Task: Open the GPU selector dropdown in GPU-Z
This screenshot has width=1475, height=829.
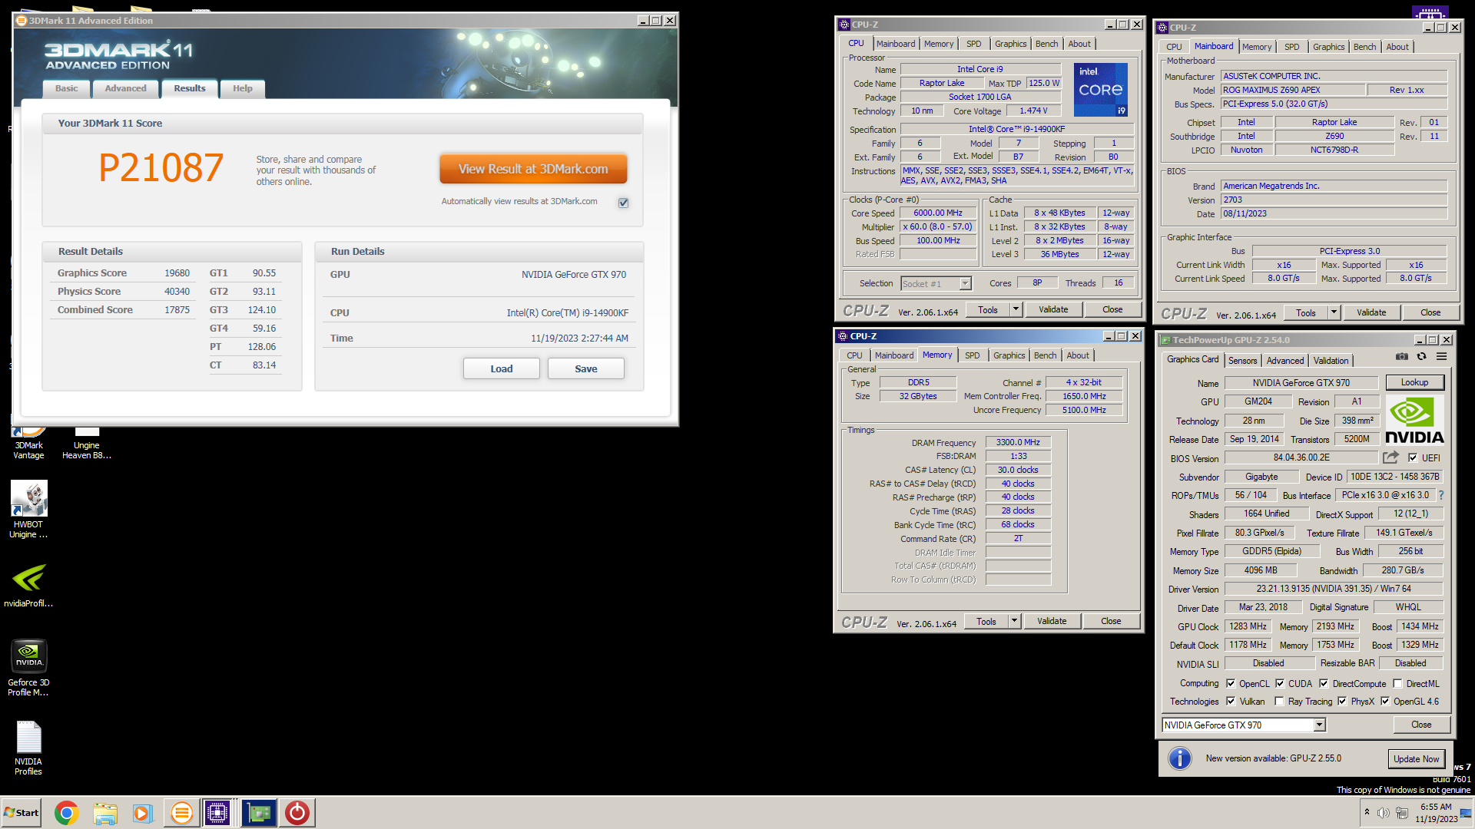Action: (1319, 725)
